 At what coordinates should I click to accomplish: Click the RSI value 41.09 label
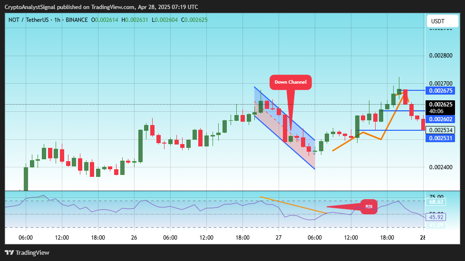point(436,225)
